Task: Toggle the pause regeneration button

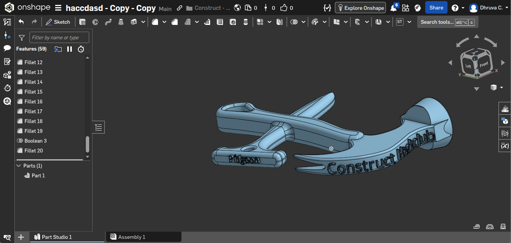Action: click(70, 49)
